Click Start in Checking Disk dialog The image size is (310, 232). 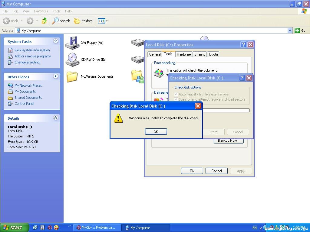(x=213, y=132)
